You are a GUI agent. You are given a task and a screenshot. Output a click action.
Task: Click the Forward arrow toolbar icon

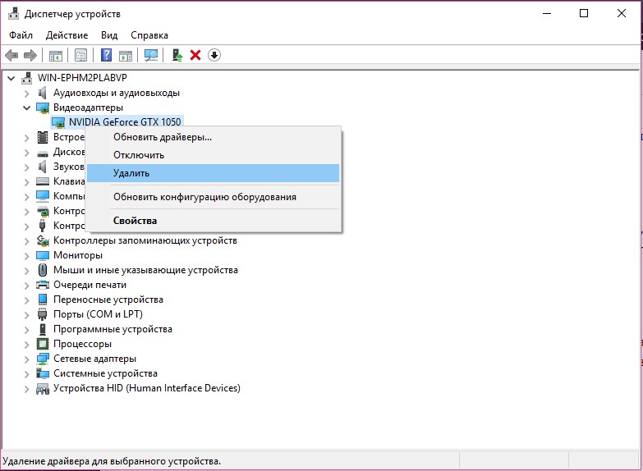30,55
